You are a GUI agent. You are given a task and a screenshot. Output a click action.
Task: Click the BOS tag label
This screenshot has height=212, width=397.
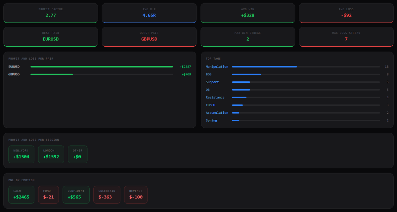[209, 74]
